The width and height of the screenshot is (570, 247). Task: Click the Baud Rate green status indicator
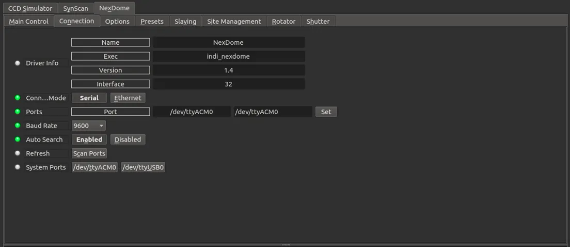pos(17,126)
